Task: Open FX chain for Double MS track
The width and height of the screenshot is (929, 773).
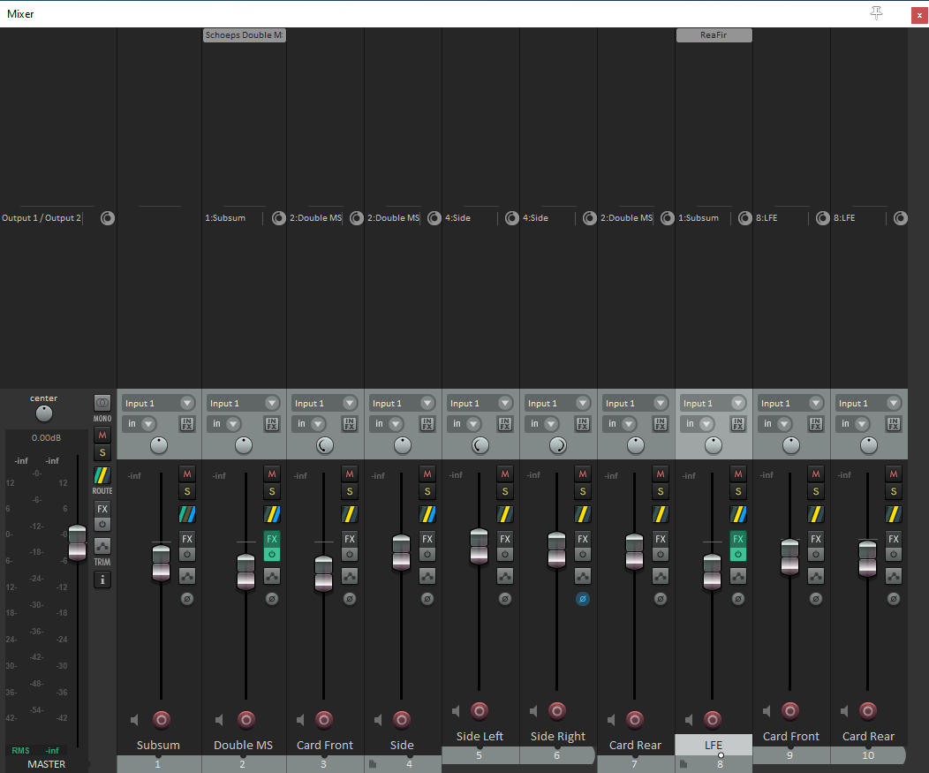Action: pyautogui.click(x=272, y=539)
